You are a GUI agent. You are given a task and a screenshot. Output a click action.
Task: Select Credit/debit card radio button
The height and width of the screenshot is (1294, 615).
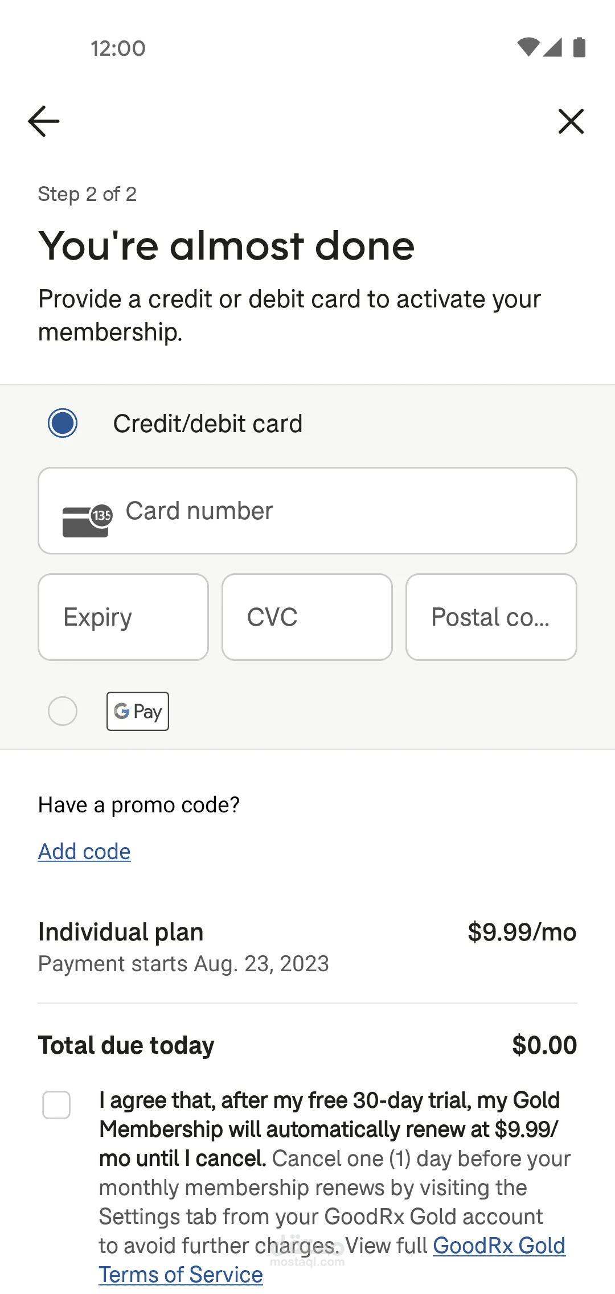63,423
